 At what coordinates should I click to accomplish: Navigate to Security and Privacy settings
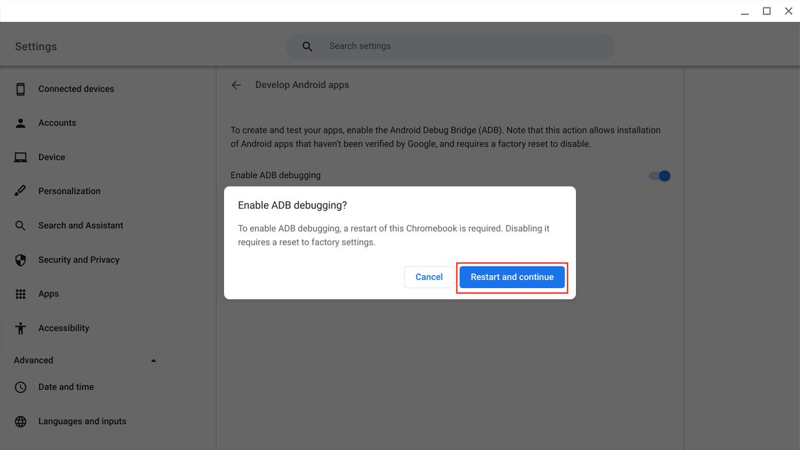coord(79,259)
